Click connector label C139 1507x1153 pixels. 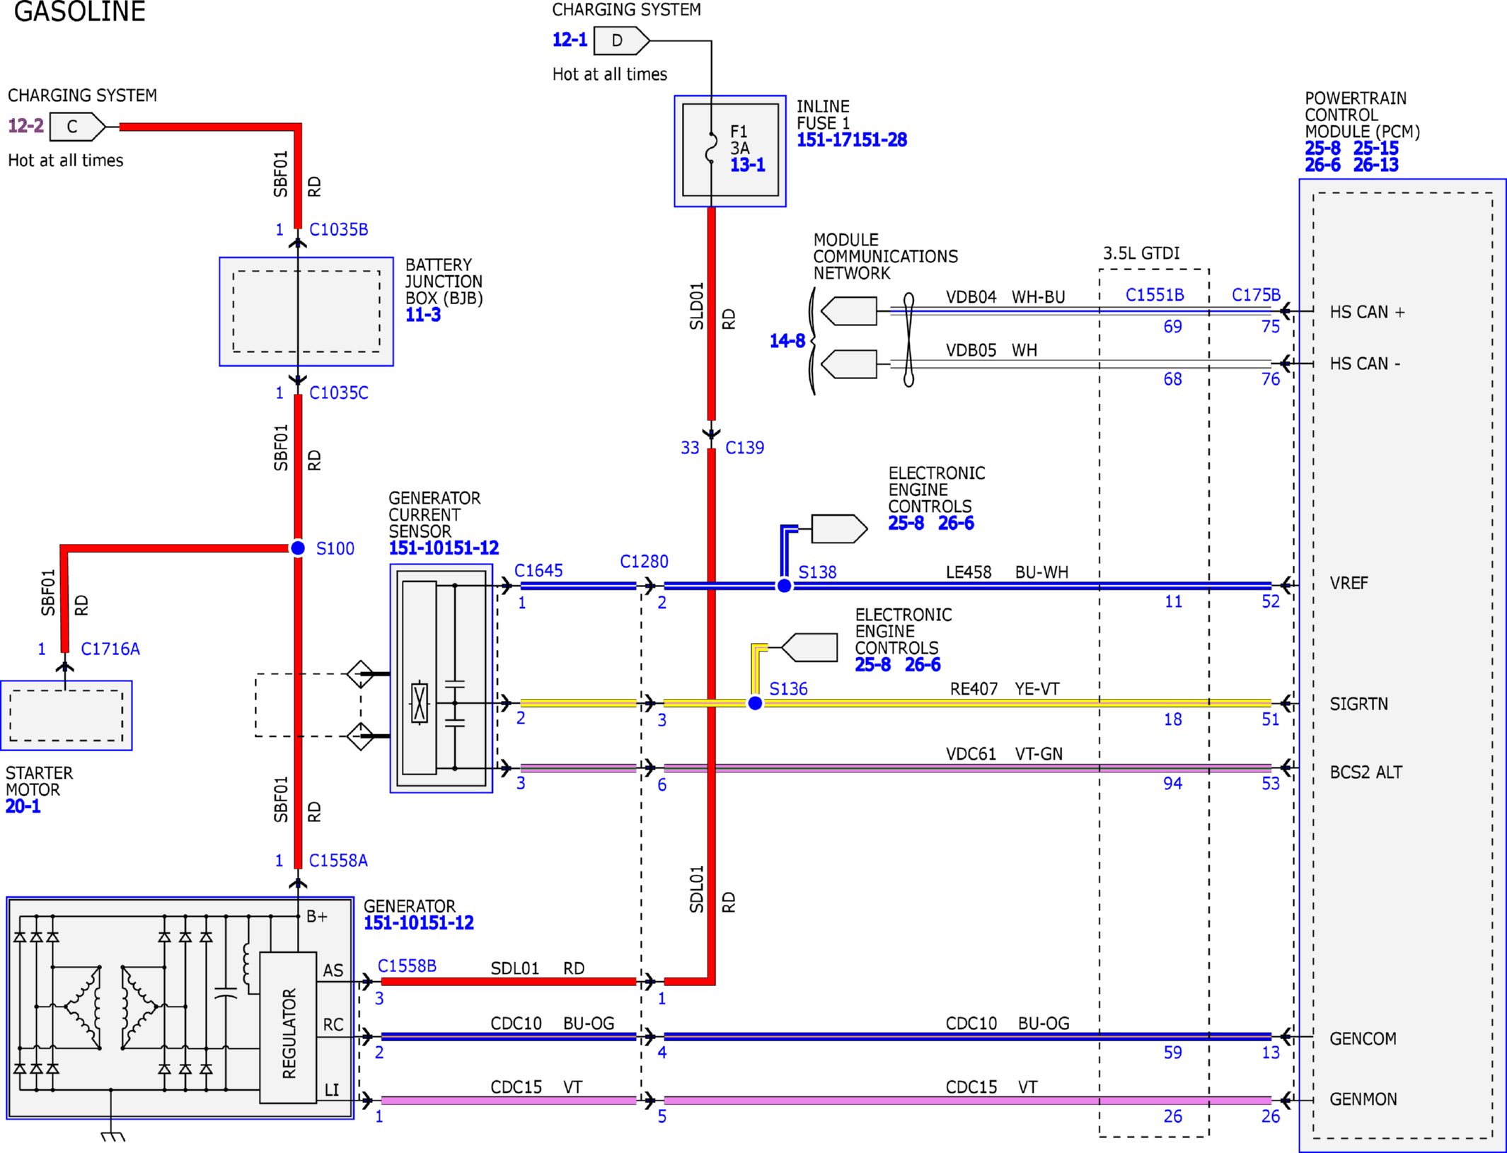coord(745,447)
